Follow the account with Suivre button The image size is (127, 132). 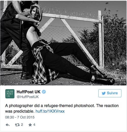pyautogui.click(x=110, y=93)
